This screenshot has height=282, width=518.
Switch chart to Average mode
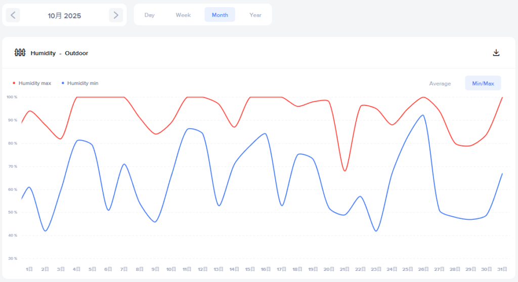point(440,83)
